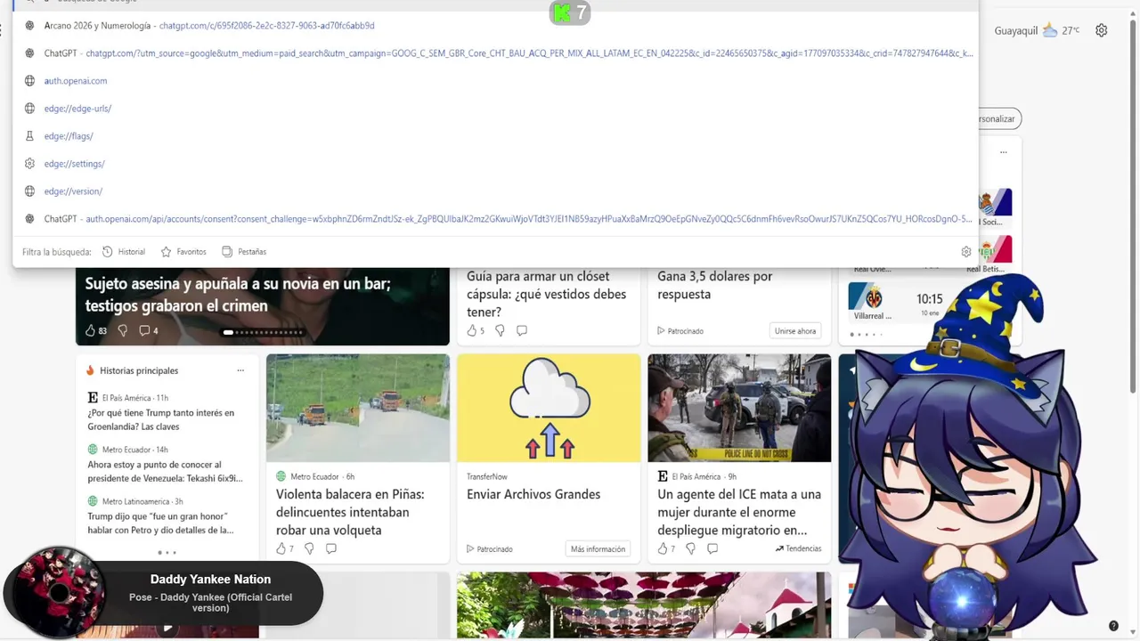The image size is (1140, 641).
Task: Click the globe icon beside edge://version/
Action: click(29, 191)
